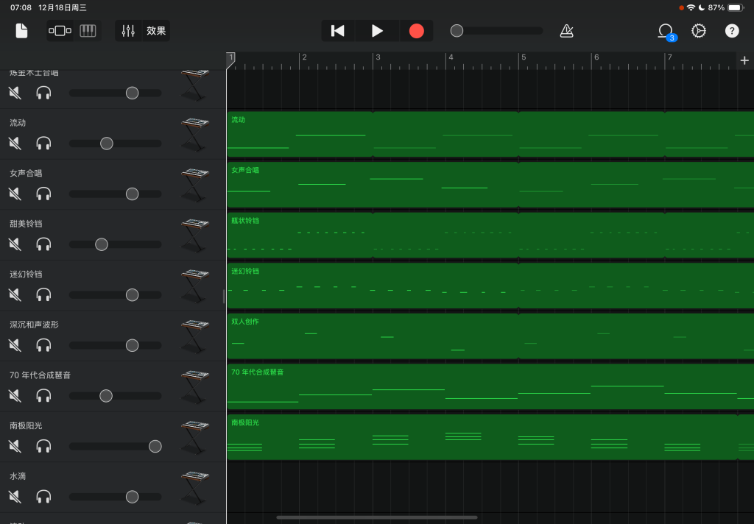754x524 pixels.
Task: Mute the 深沉和声波形 track
Action: tap(15, 345)
